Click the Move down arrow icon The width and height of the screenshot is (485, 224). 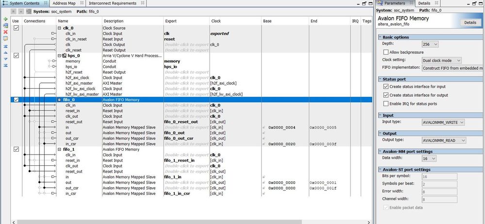[5, 58]
